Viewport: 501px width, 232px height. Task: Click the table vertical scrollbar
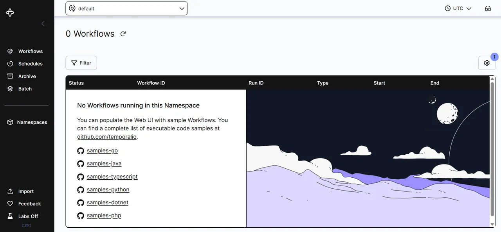click(x=492, y=149)
